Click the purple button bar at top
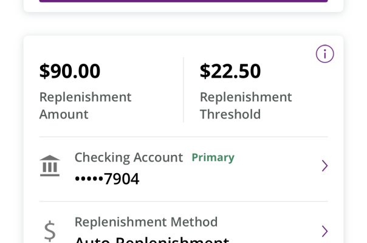 pos(184,1)
